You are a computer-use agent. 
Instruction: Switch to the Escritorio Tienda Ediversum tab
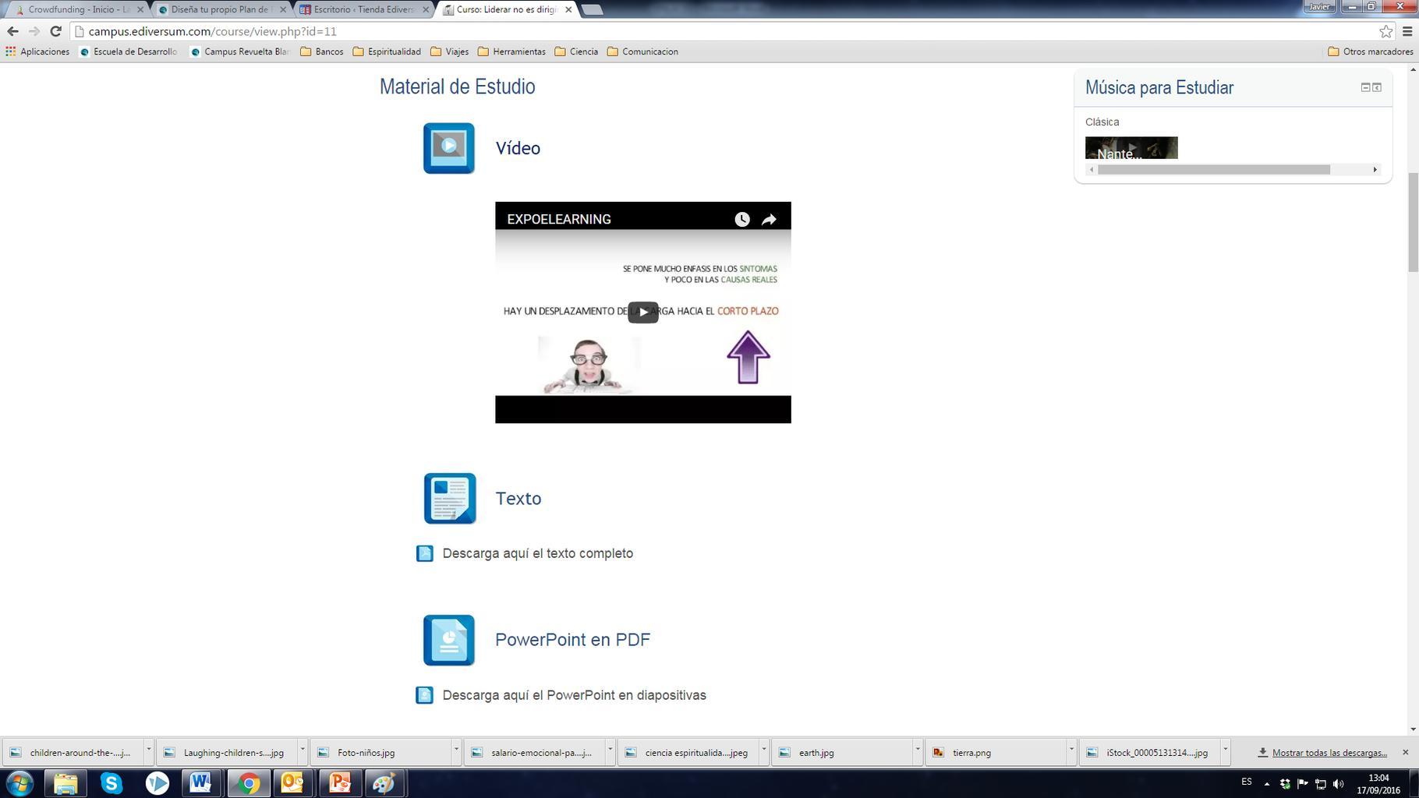pyautogui.click(x=363, y=9)
